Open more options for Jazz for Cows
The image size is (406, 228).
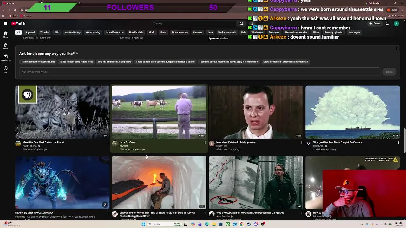click(x=205, y=142)
